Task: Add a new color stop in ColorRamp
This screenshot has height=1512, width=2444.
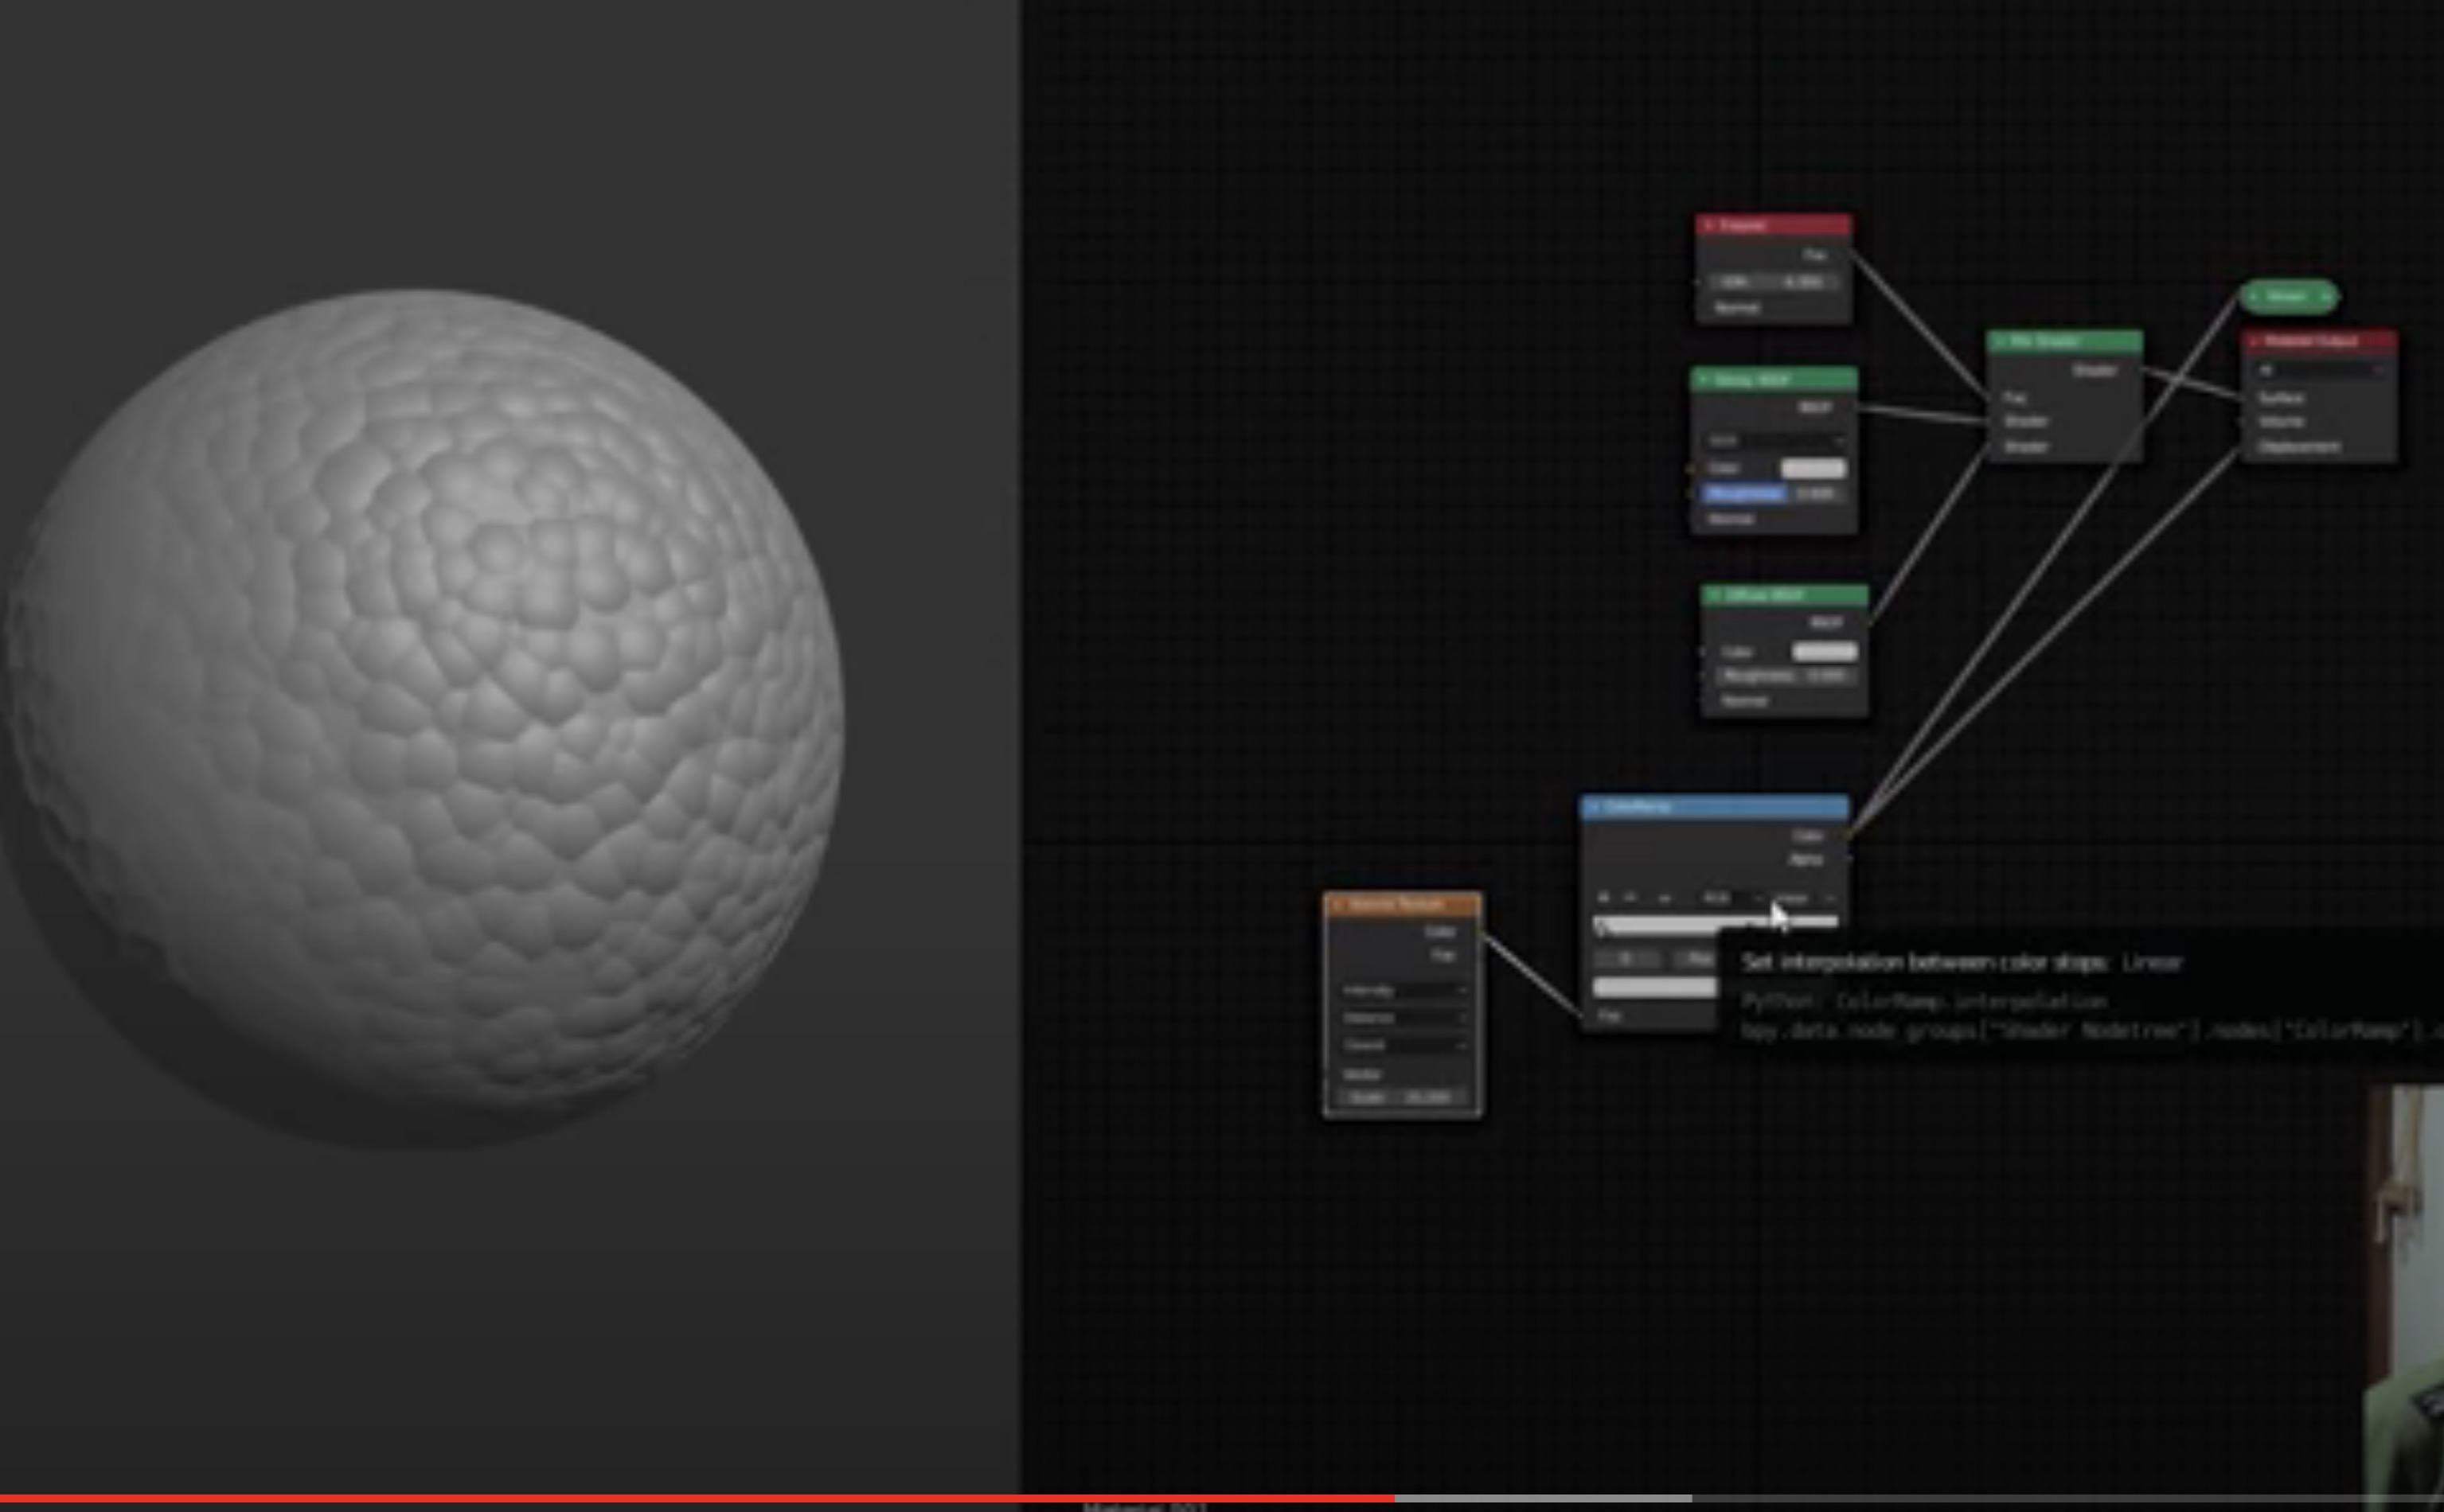Action: pos(1603,898)
